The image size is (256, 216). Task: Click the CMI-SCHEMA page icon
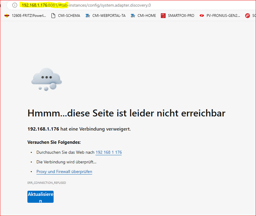click(x=53, y=16)
